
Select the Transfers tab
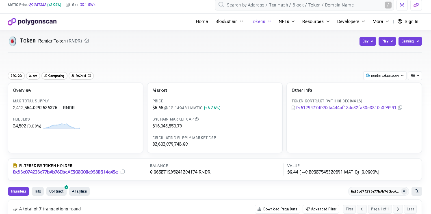tap(18, 191)
